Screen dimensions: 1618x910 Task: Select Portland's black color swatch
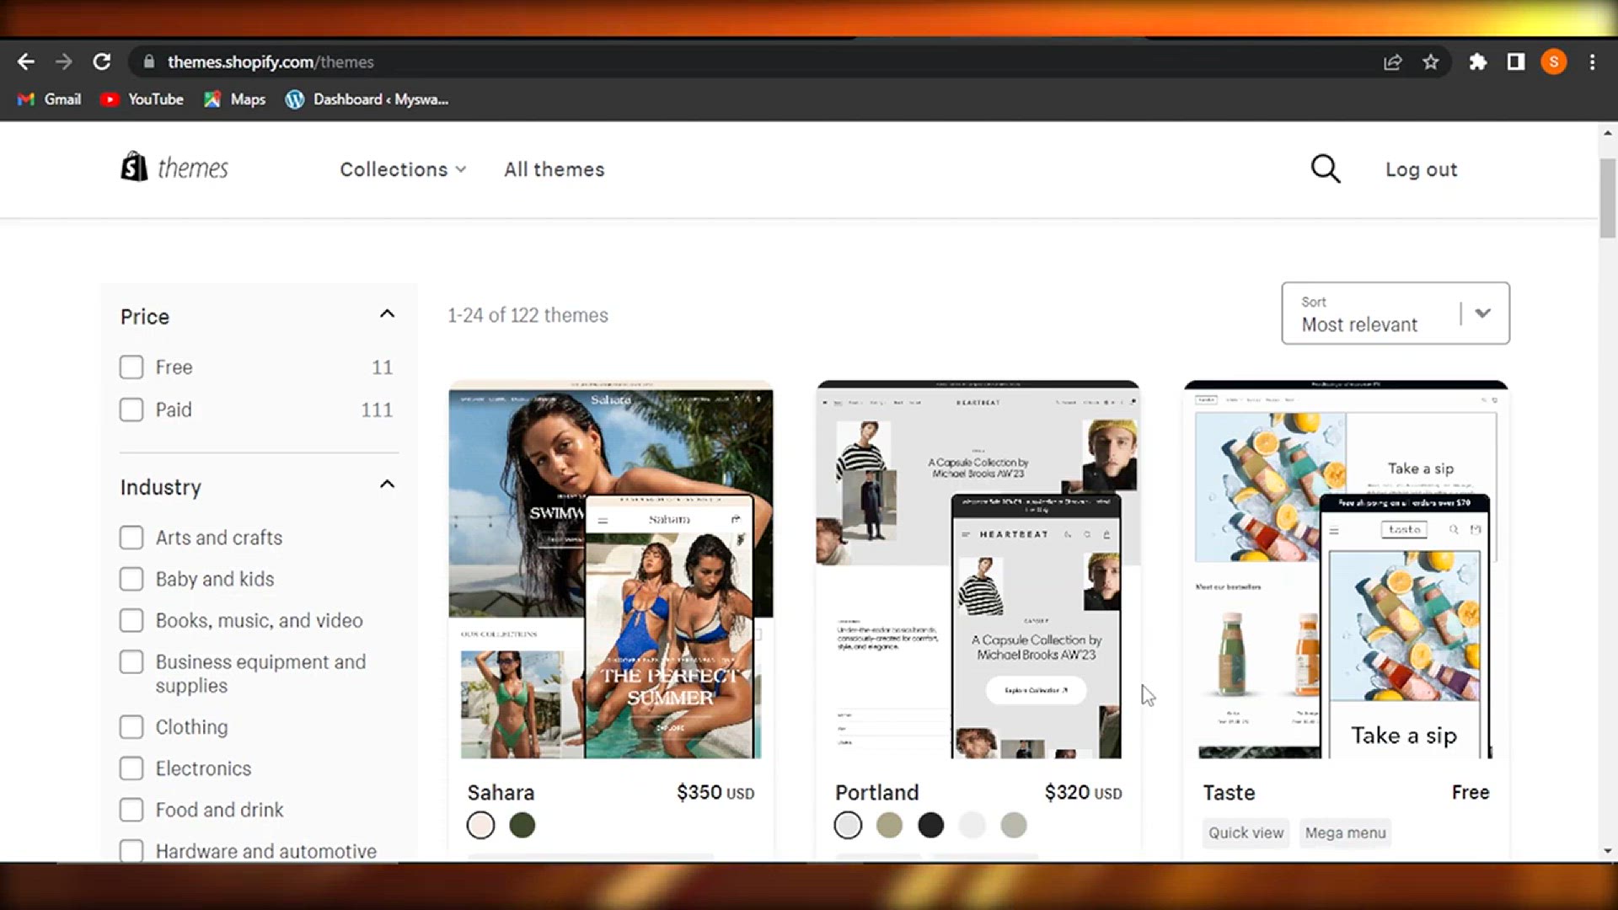coord(930,825)
